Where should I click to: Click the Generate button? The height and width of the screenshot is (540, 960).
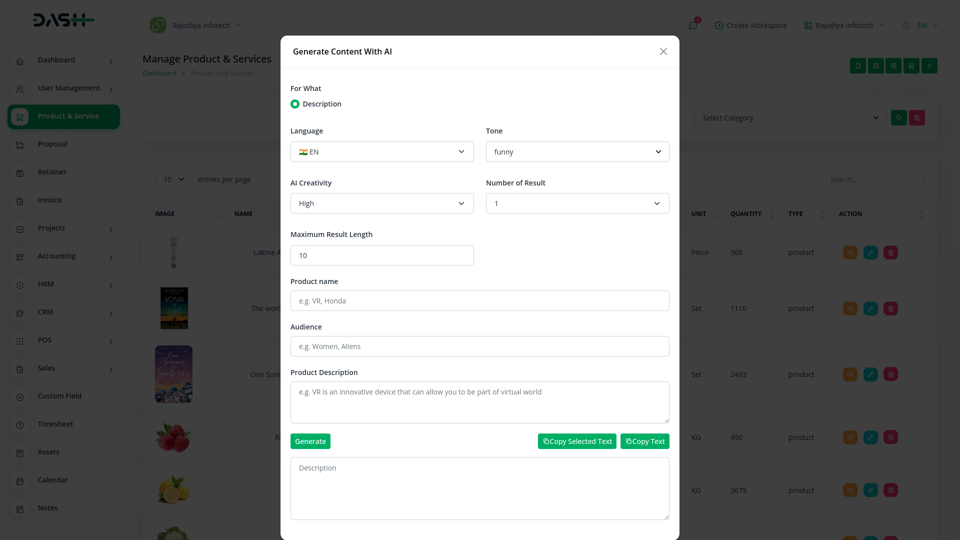pyautogui.click(x=310, y=441)
